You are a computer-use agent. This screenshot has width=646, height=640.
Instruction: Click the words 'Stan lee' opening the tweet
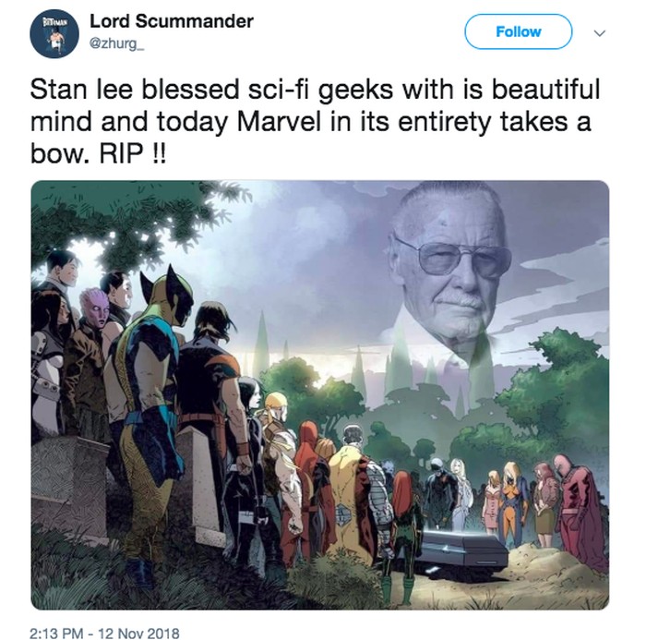click(81, 89)
